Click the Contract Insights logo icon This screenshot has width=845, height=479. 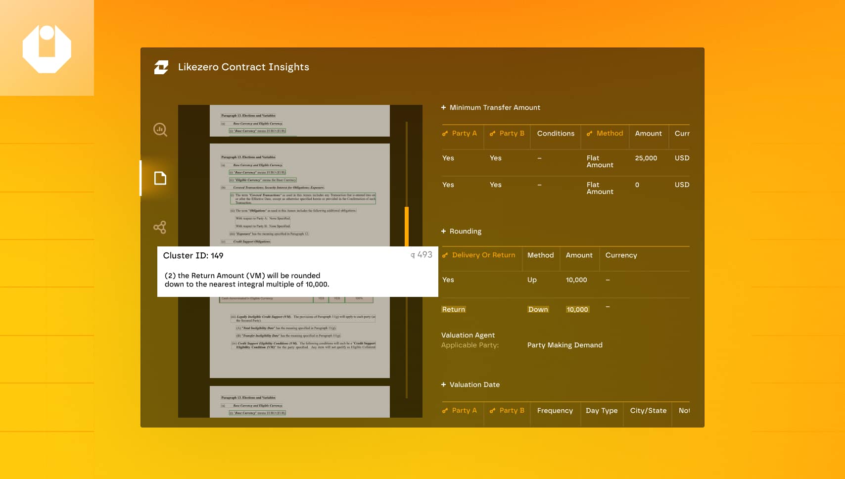161,67
